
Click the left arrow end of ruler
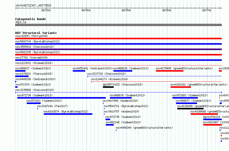tap(16, 8)
